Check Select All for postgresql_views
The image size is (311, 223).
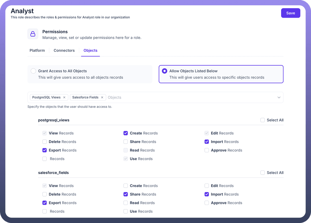pos(263,120)
